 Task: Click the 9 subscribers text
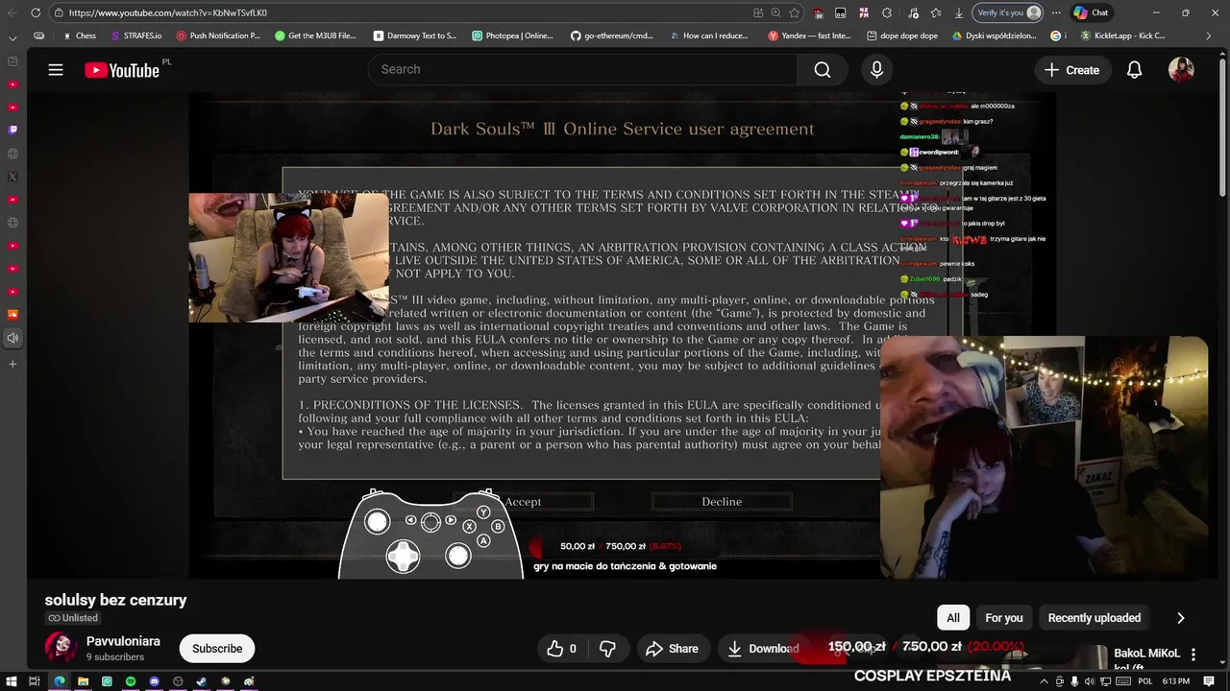coord(115,657)
